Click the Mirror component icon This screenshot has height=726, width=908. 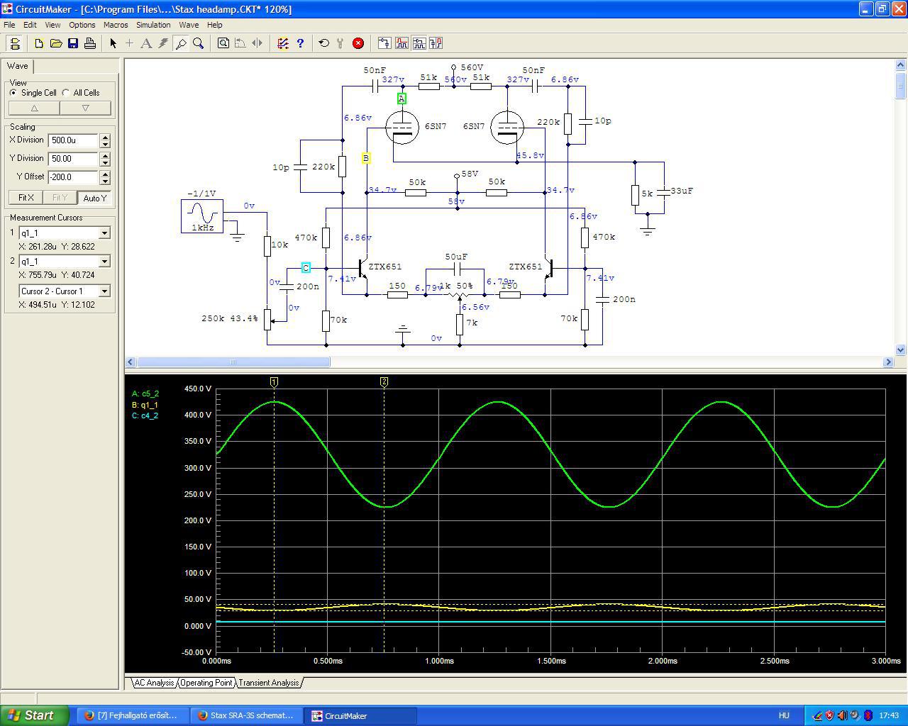pos(258,43)
